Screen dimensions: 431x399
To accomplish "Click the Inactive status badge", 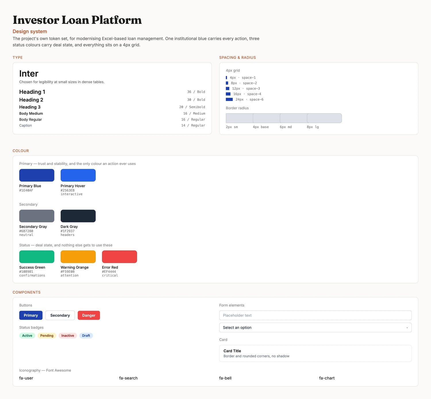I will 68,336.
